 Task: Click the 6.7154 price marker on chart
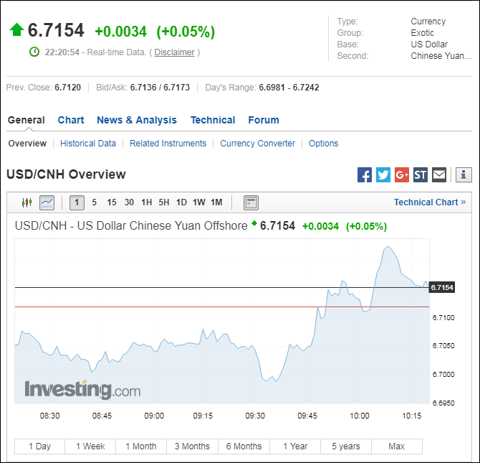(x=442, y=288)
